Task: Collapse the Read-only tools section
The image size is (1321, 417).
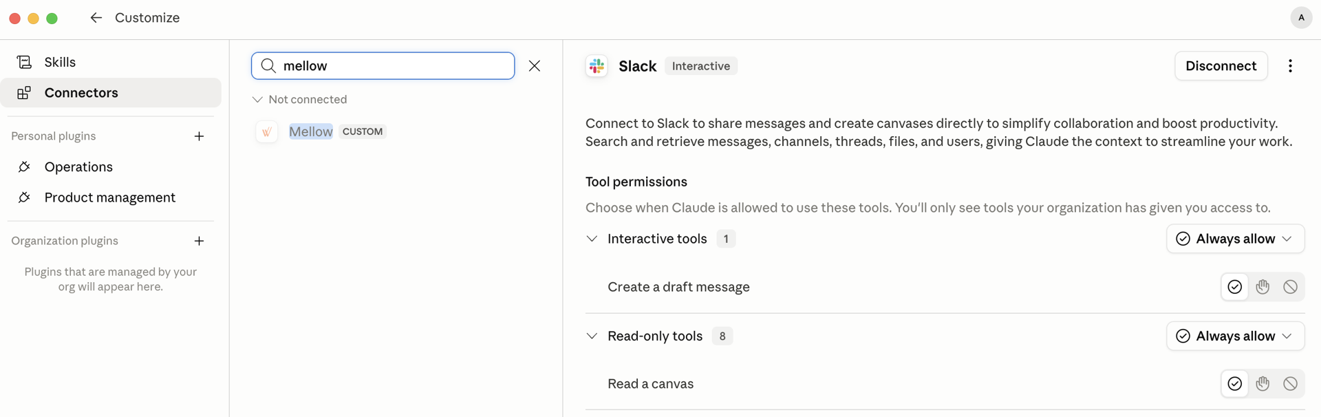Action: [x=592, y=336]
